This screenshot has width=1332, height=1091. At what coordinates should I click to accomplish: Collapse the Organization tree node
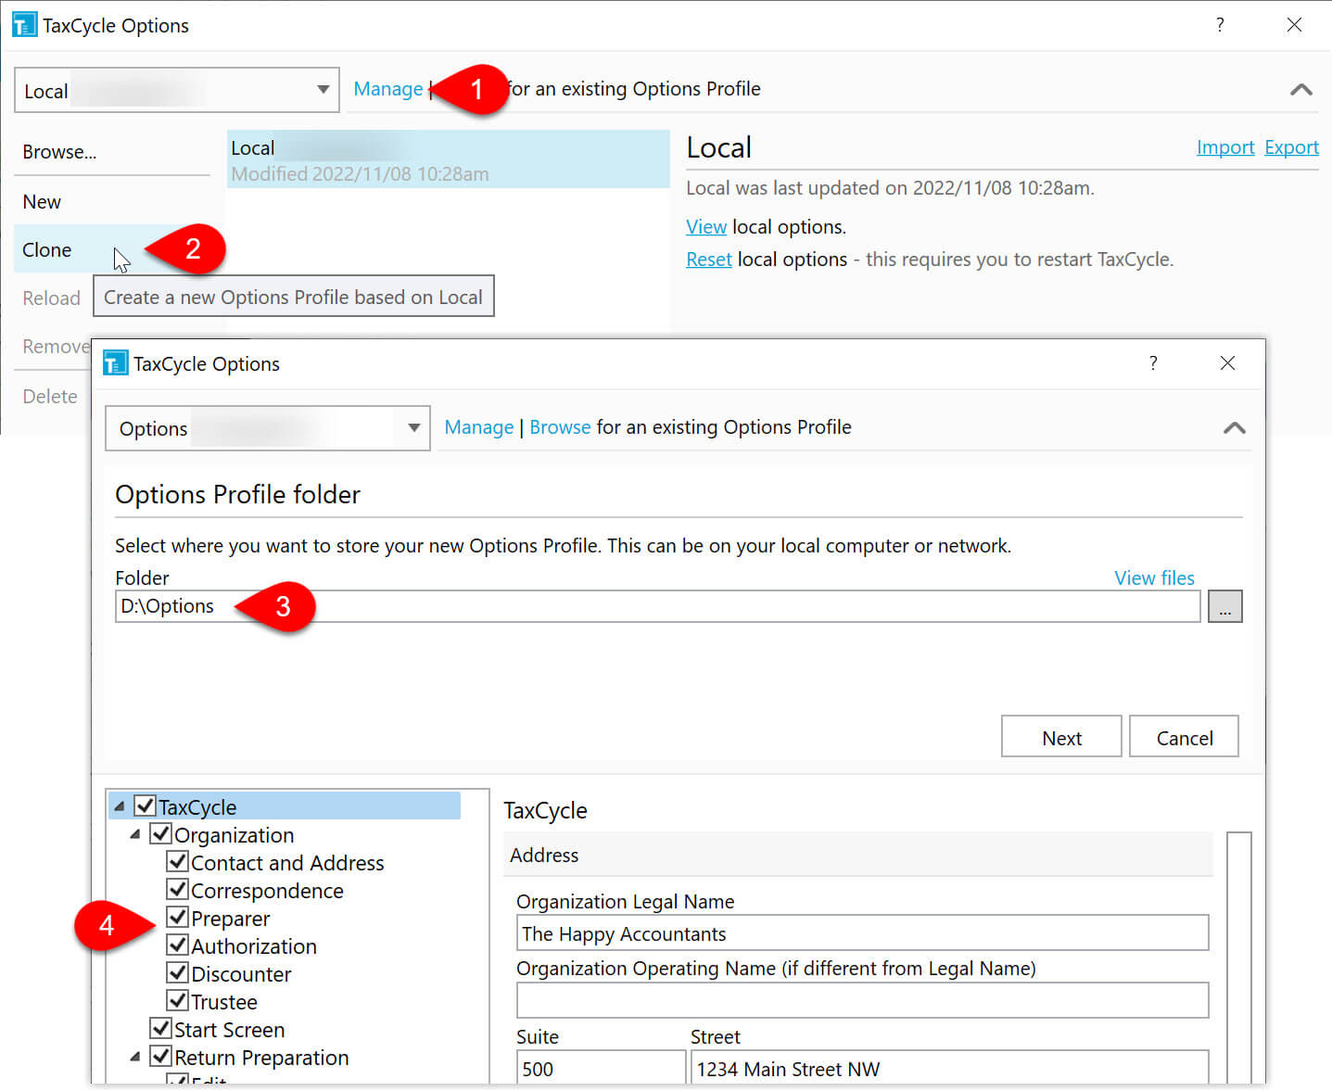click(135, 834)
